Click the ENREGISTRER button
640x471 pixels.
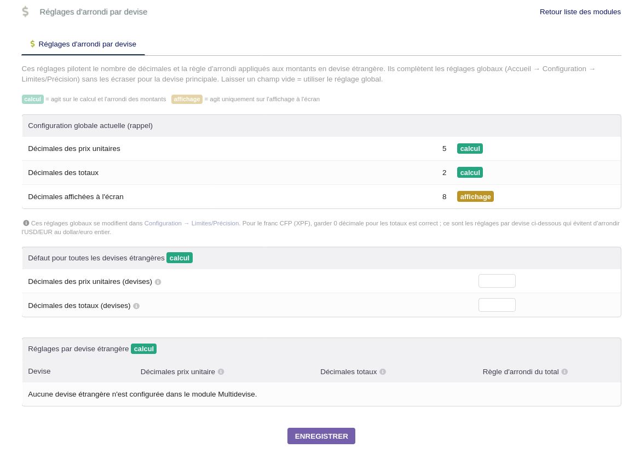coord(321,436)
